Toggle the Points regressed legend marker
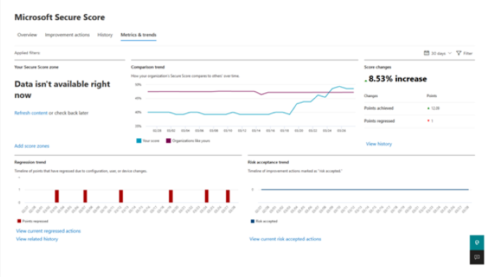The width and height of the screenshot is (487, 277). point(19,221)
